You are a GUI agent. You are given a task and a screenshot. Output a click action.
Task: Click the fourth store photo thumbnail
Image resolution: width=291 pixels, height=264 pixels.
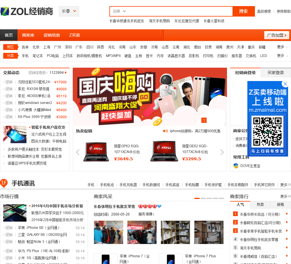[x=209, y=232]
